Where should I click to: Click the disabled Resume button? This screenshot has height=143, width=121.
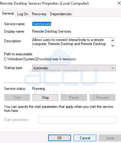(x=103, y=98)
